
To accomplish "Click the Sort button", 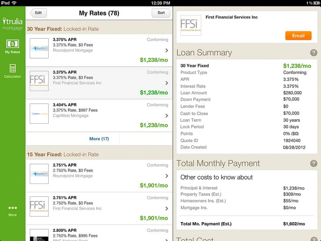I will click(161, 13).
